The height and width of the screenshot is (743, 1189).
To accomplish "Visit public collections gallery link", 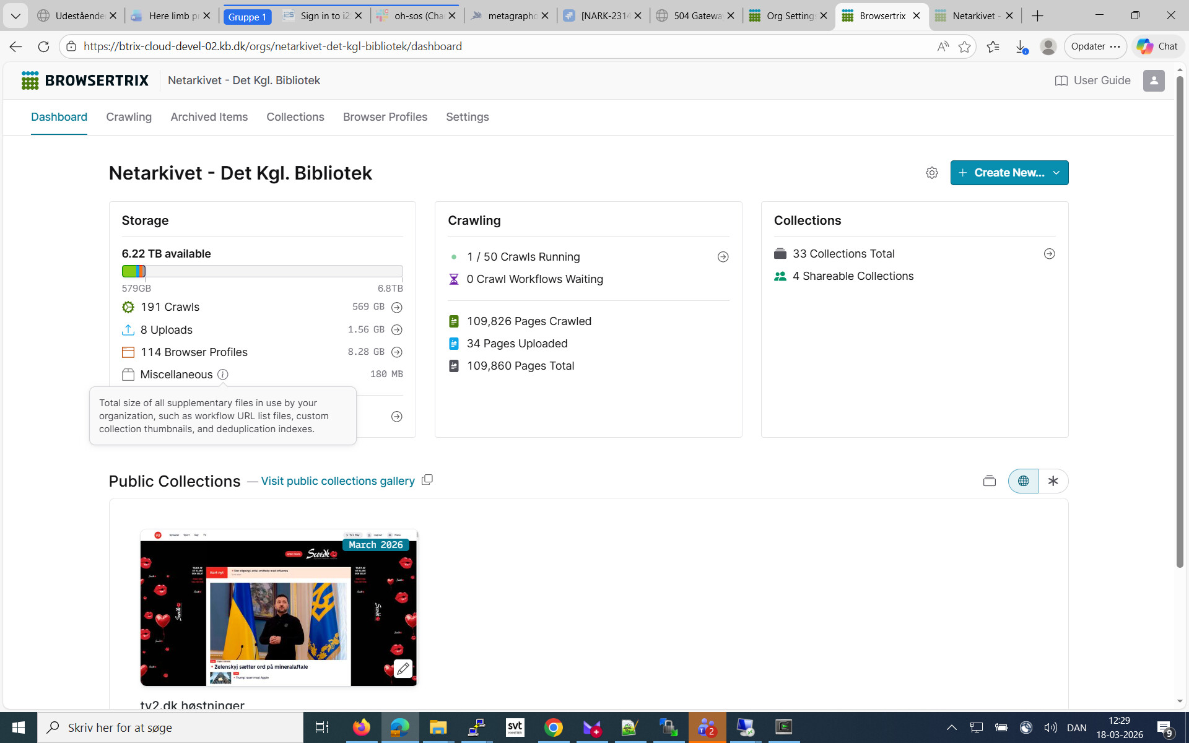I will pyautogui.click(x=338, y=481).
